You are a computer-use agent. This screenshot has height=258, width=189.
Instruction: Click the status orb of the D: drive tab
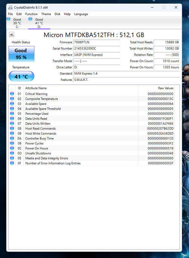click(30, 19)
